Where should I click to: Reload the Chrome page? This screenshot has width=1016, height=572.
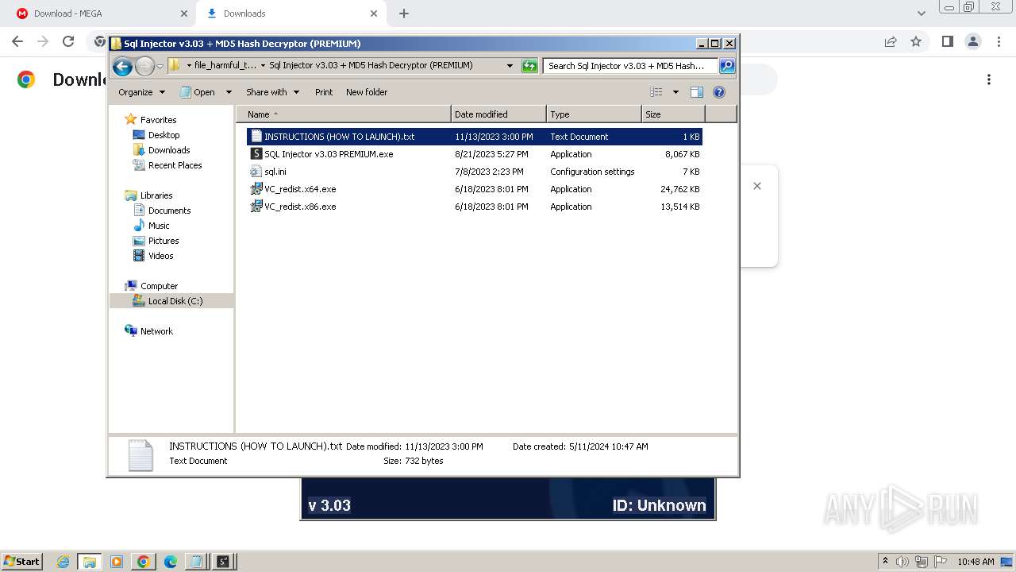click(68, 41)
